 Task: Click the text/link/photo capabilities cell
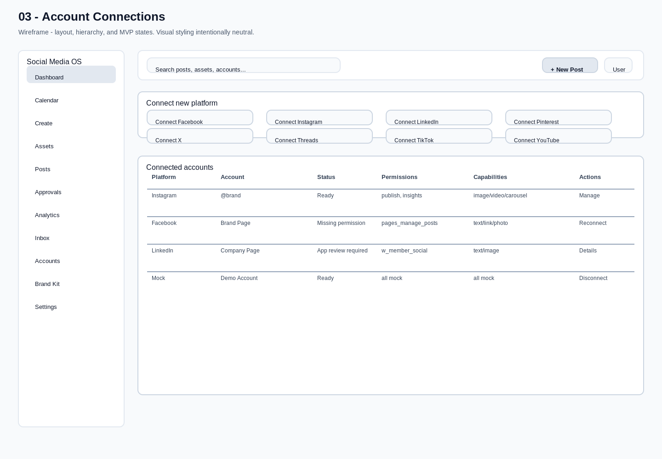pyautogui.click(x=491, y=223)
